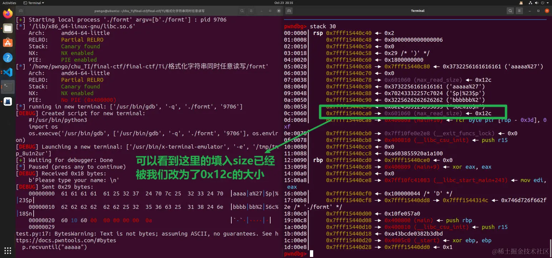Open hamburger menu of left terminal
The width and height of the screenshot is (552, 258).
(251, 11)
